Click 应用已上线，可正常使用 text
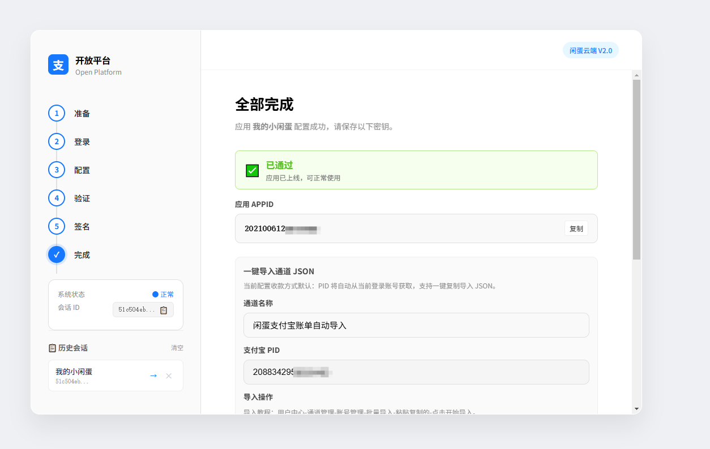Viewport: 710px width, 449px height. pyautogui.click(x=303, y=178)
